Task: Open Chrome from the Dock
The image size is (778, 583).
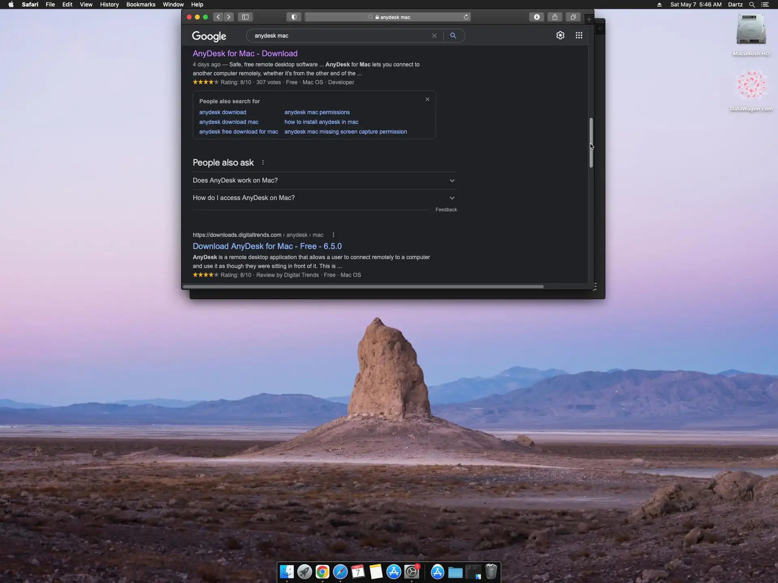Action: 322,572
